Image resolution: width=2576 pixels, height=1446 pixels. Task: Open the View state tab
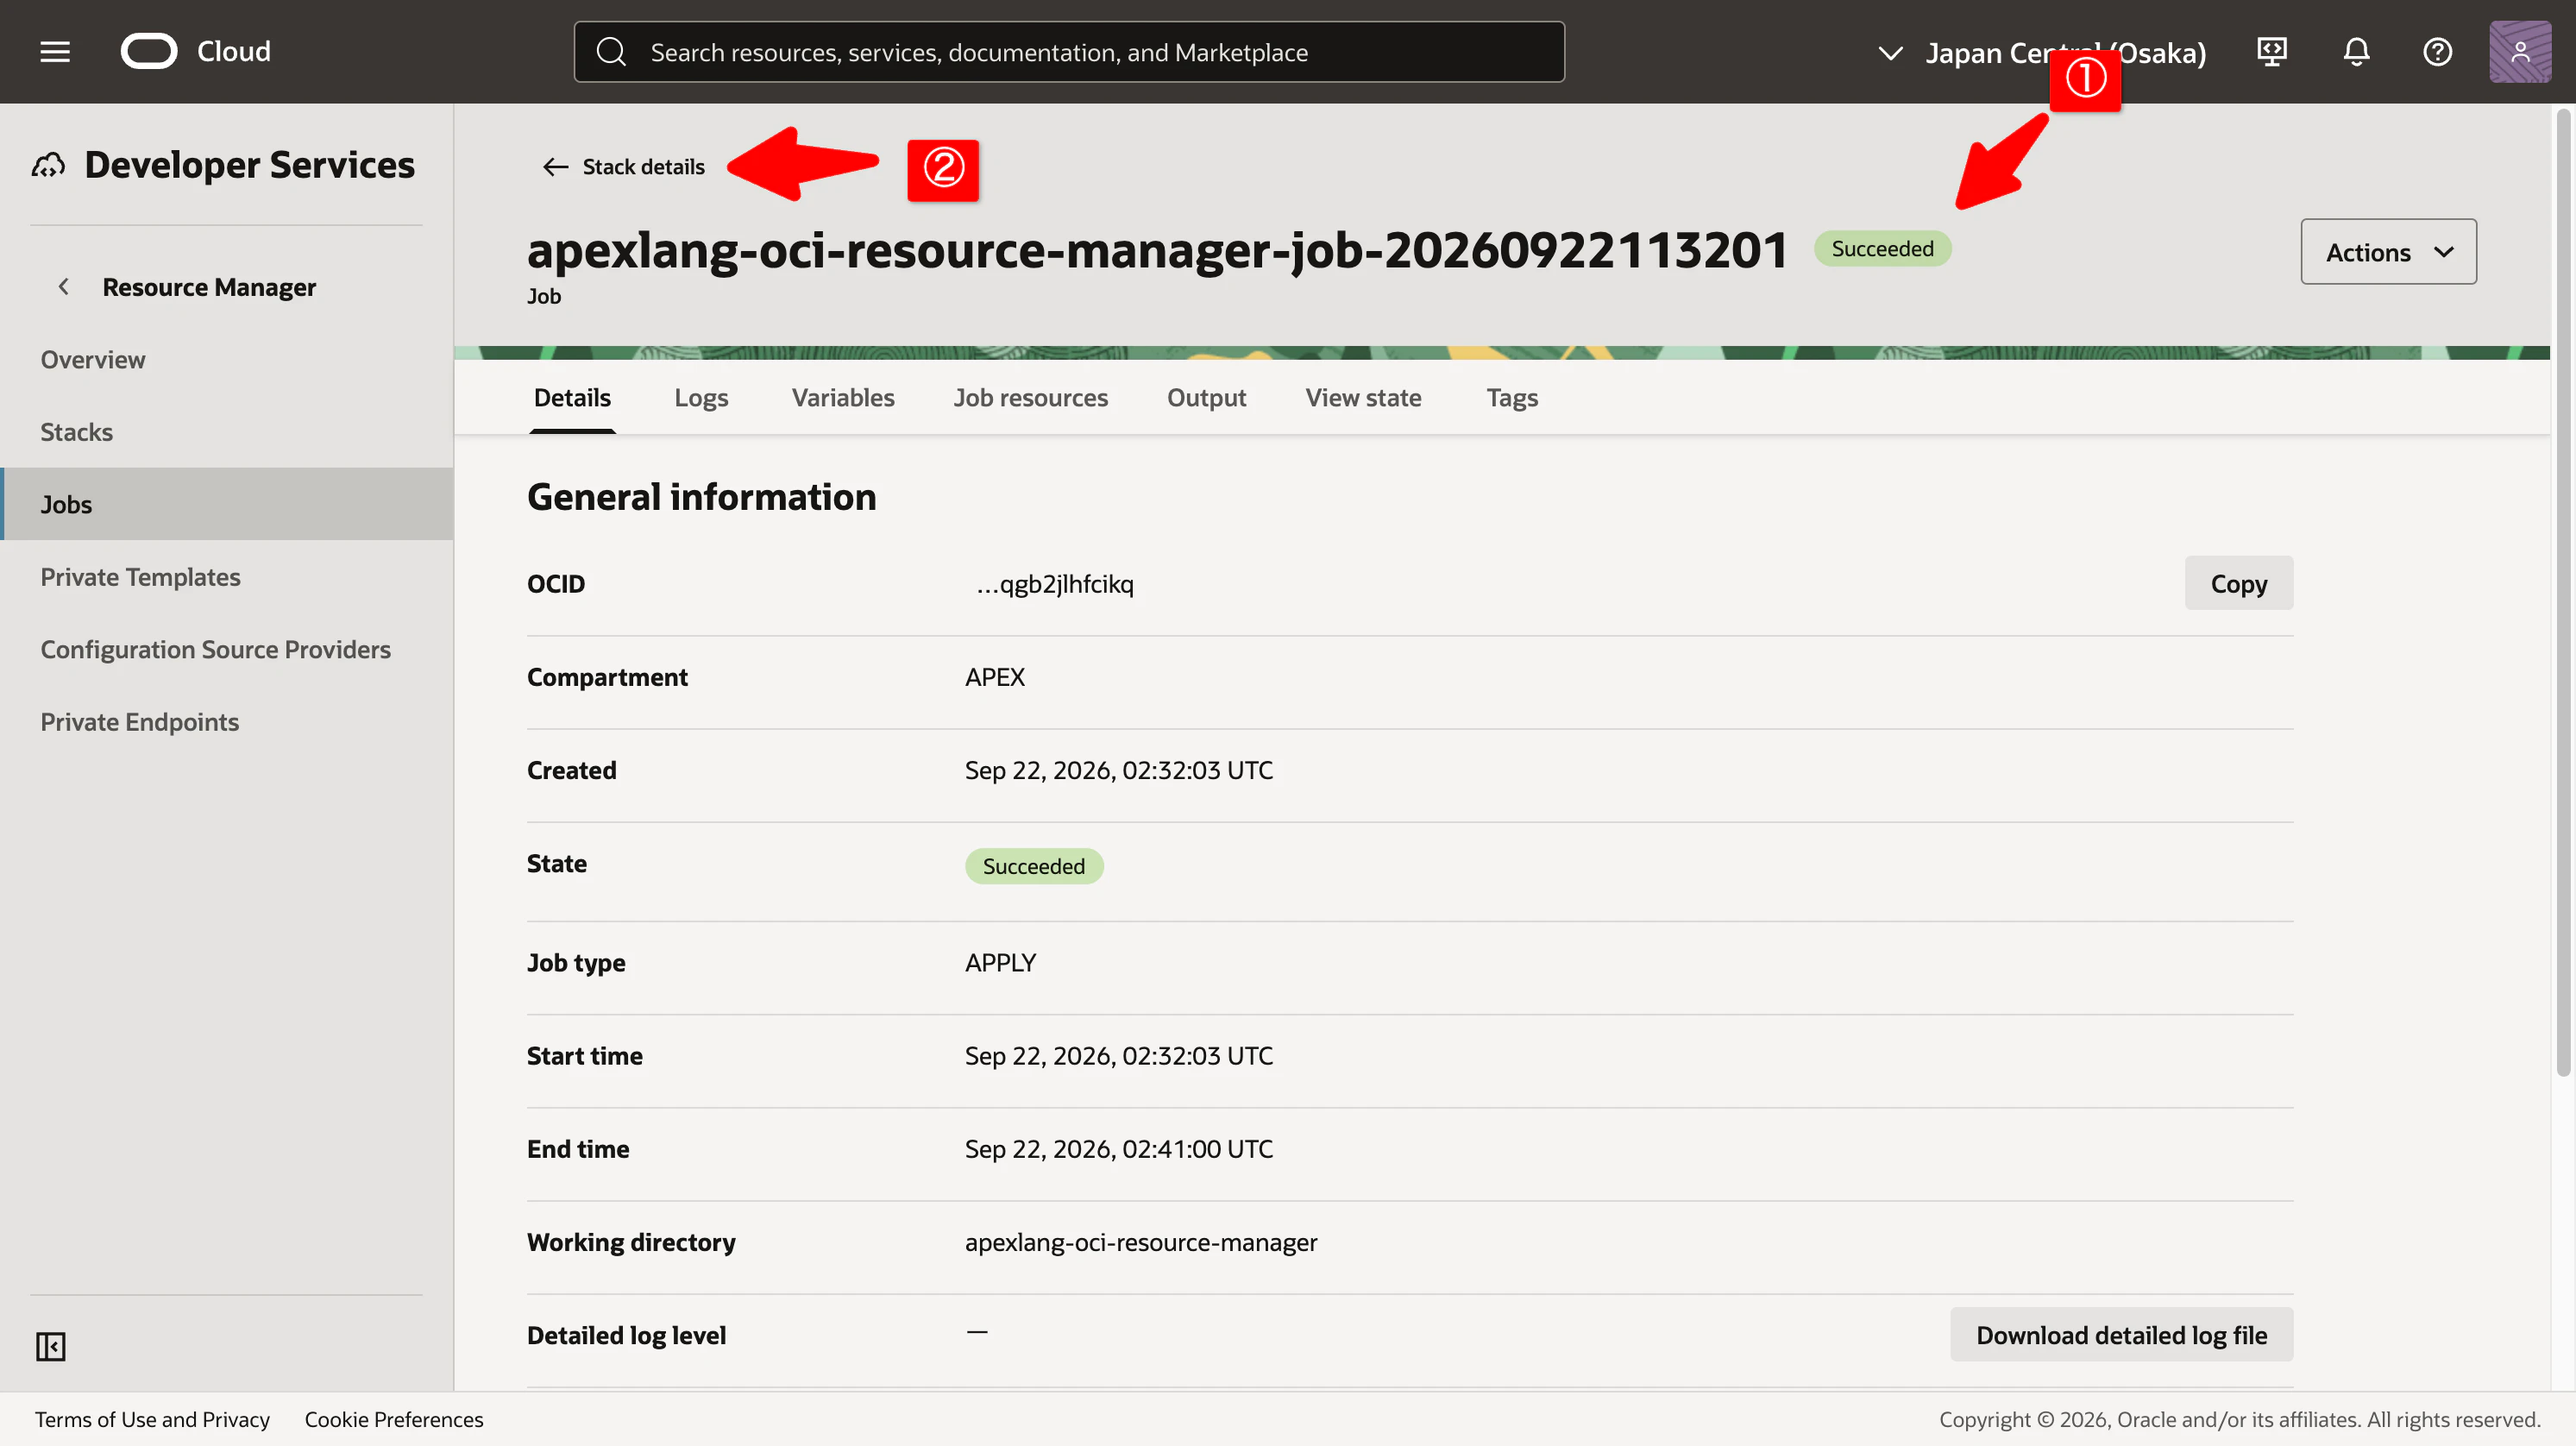click(1363, 397)
